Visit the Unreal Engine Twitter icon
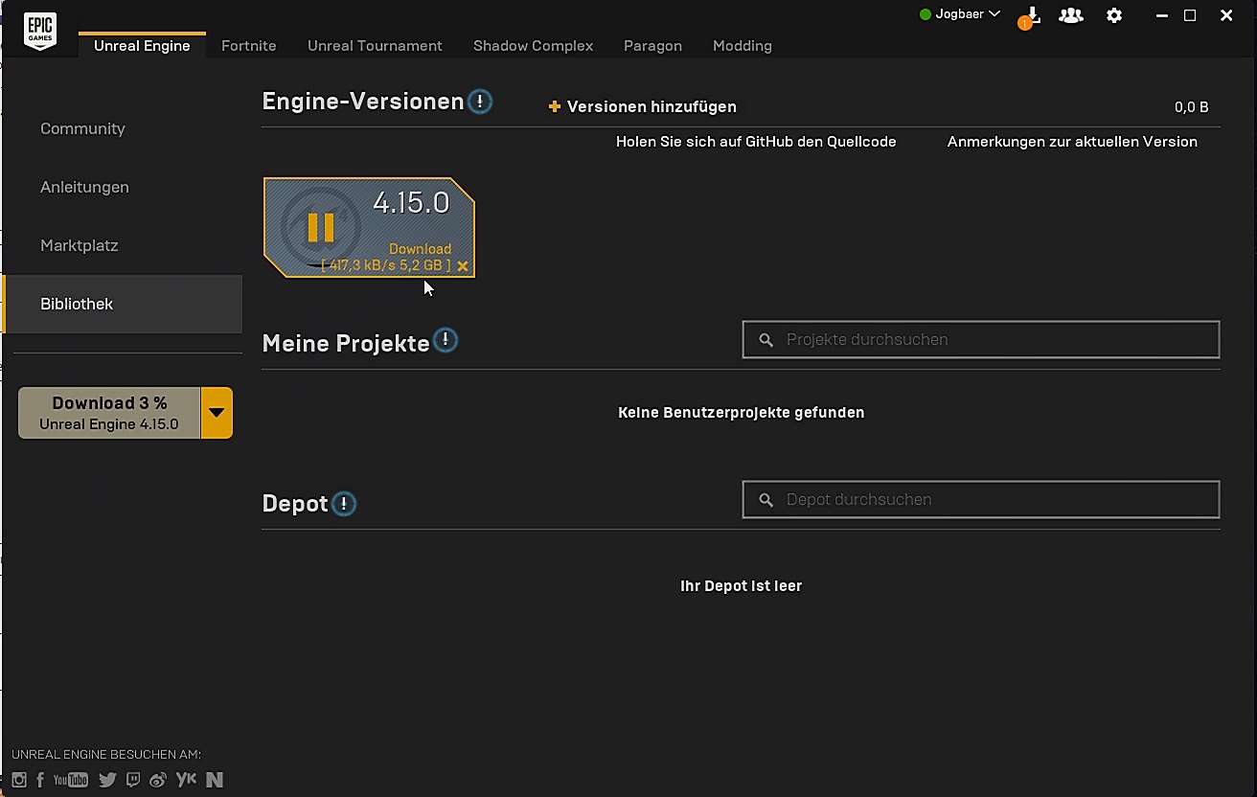The image size is (1257, 797). [x=107, y=780]
